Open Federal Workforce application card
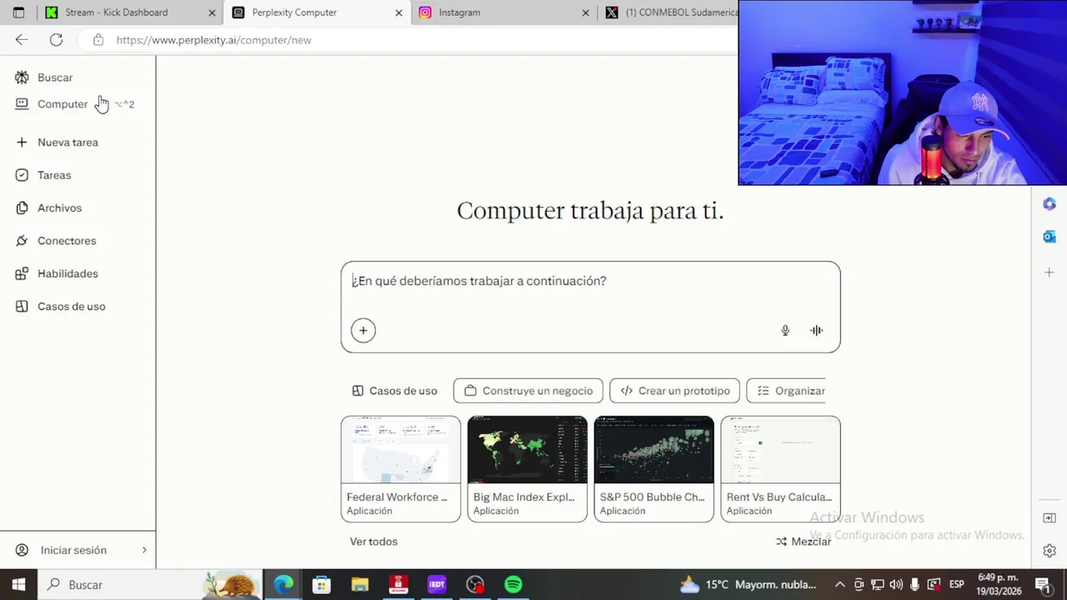 (401, 469)
